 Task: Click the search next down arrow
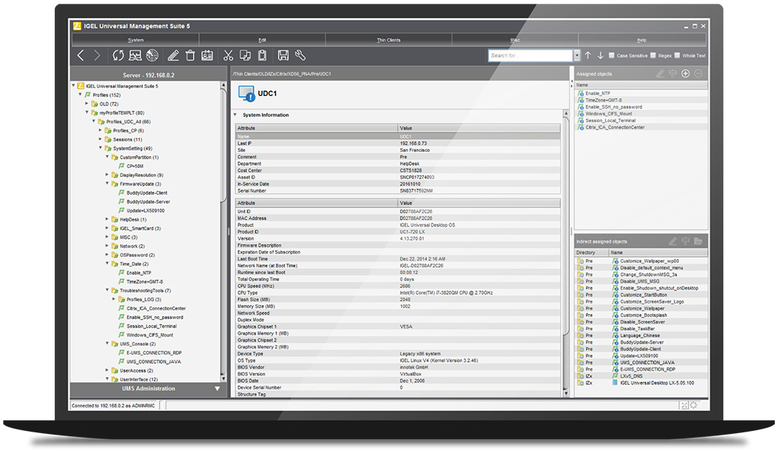coord(600,55)
